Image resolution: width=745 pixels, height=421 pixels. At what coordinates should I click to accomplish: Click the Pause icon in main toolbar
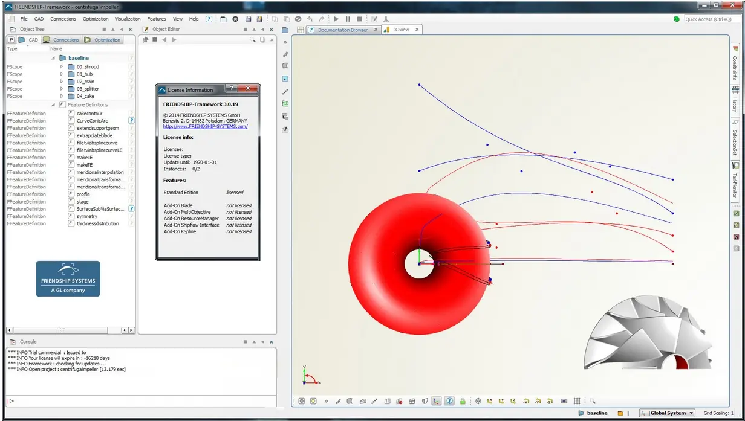(x=348, y=19)
